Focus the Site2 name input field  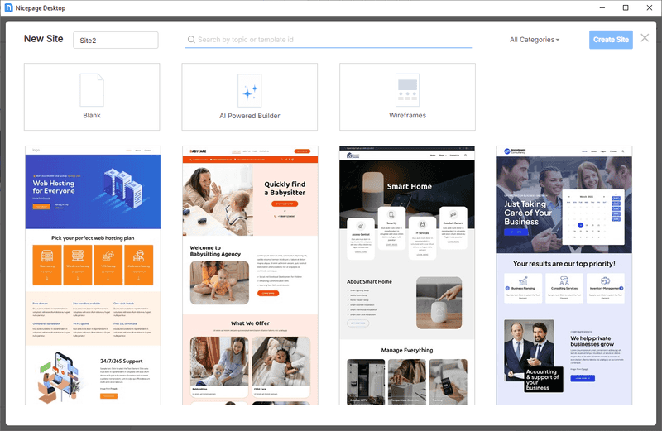tap(116, 40)
